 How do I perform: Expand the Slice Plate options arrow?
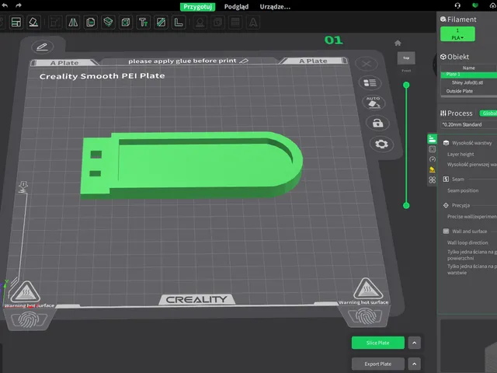click(x=414, y=343)
